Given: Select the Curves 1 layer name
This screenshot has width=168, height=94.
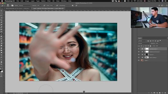Looking at the screenshot, I should click(151, 55).
